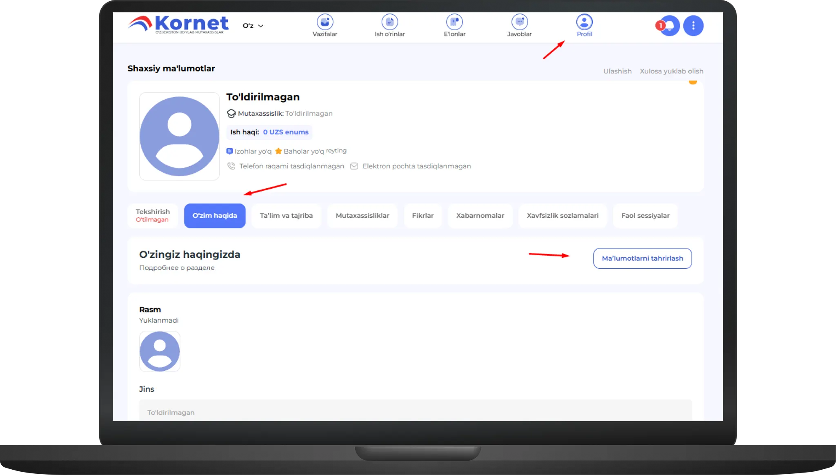Expand the O'z language dropdown

(x=253, y=26)
